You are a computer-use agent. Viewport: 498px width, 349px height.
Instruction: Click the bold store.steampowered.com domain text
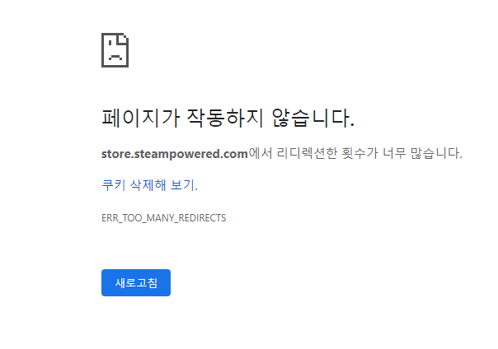(174, 154)
